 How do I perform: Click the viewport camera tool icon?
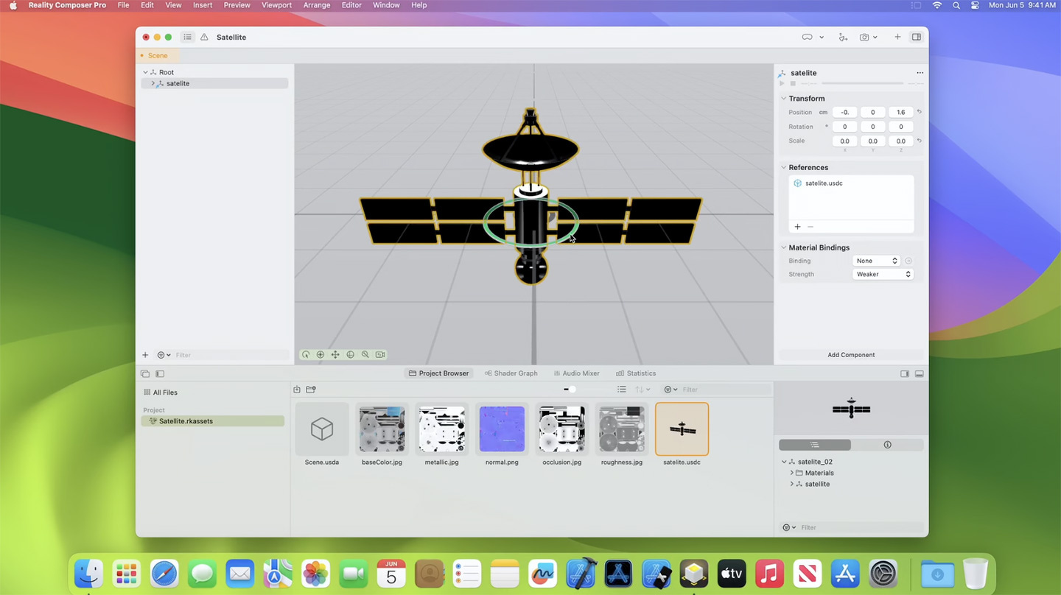click(380, 354)
